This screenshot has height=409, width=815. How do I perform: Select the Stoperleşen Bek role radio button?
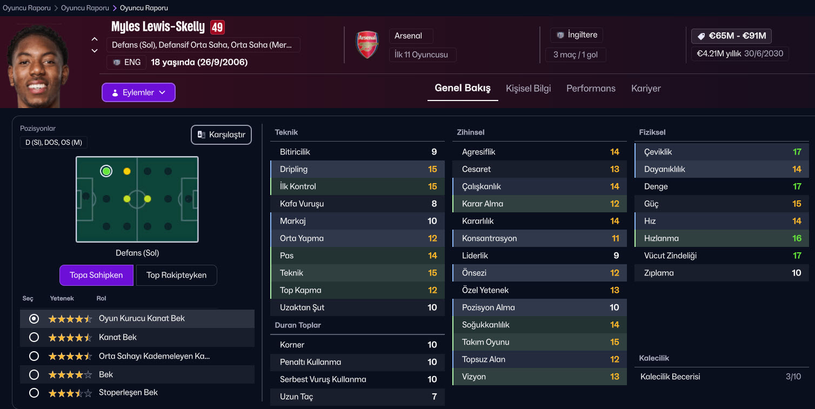tap(34, 393)
